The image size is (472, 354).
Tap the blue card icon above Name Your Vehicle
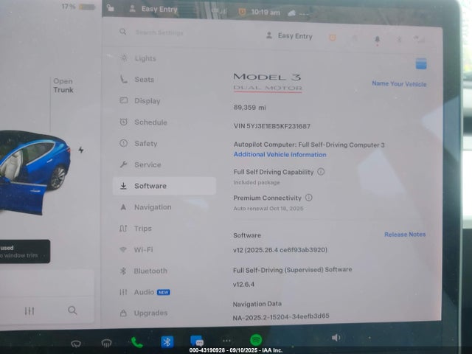click(421, 64)
